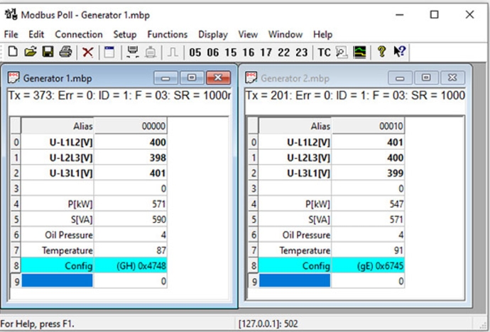The image size is (490, 332).
Task: Click the New document icon
Action: coord(13,52)
